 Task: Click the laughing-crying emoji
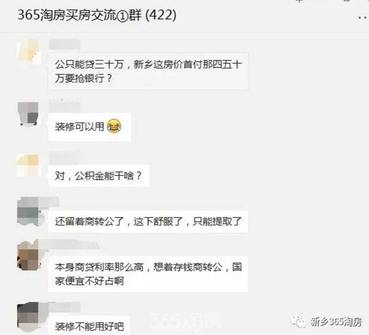(114, 127)
